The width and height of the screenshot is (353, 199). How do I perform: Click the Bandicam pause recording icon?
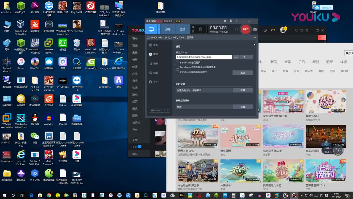[236, 29]
